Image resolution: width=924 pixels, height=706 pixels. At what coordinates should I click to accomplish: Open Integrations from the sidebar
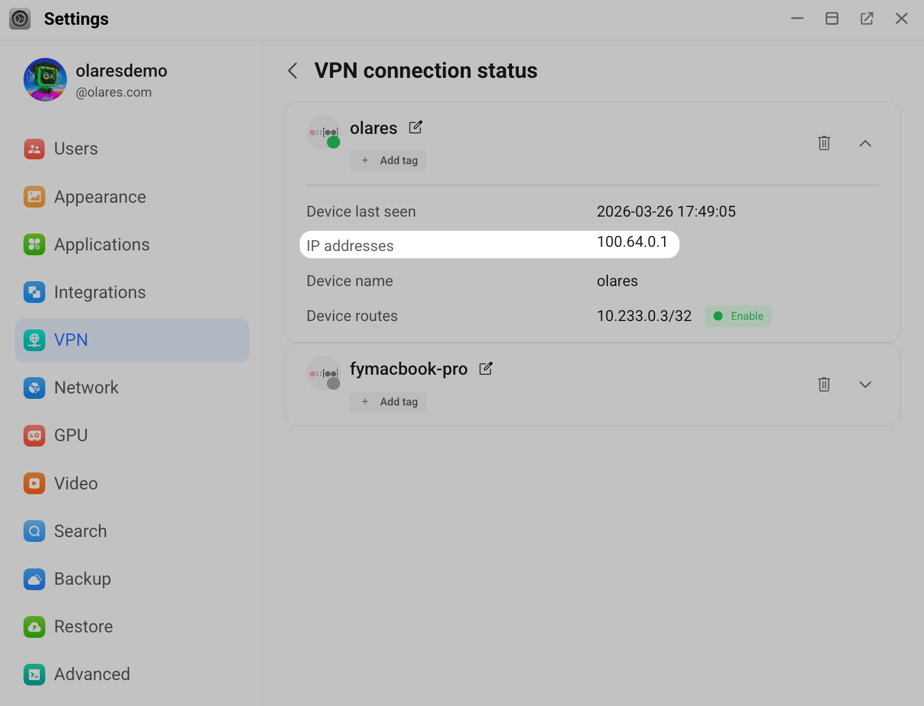pos(100,292)
